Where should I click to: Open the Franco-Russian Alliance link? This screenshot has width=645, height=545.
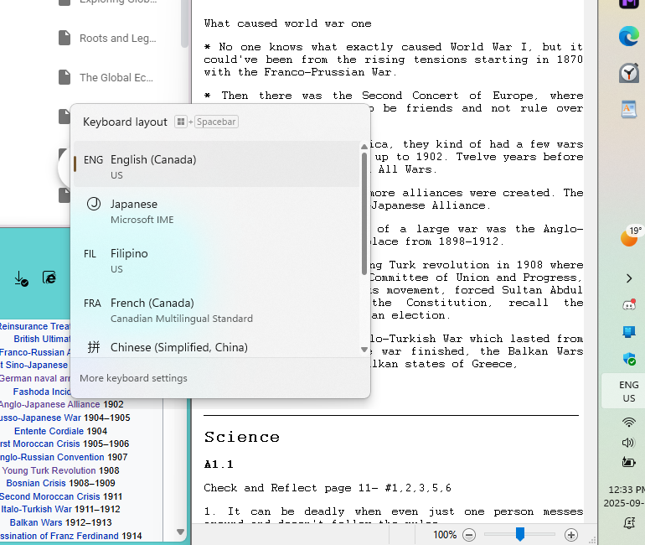click(x=35, y=352)
